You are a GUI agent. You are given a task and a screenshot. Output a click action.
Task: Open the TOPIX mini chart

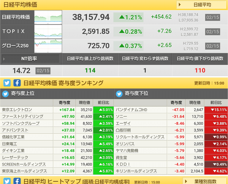pos(48,31)
